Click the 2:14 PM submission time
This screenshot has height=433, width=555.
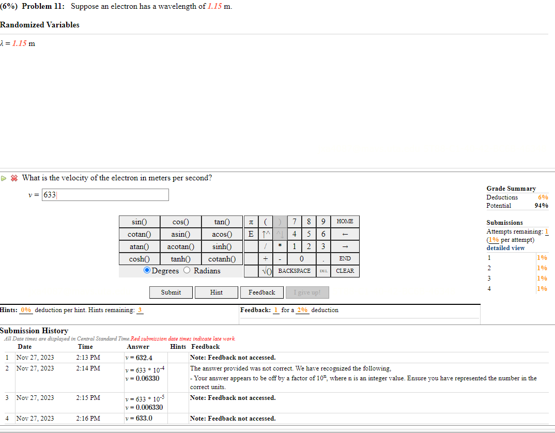point(88,368)
